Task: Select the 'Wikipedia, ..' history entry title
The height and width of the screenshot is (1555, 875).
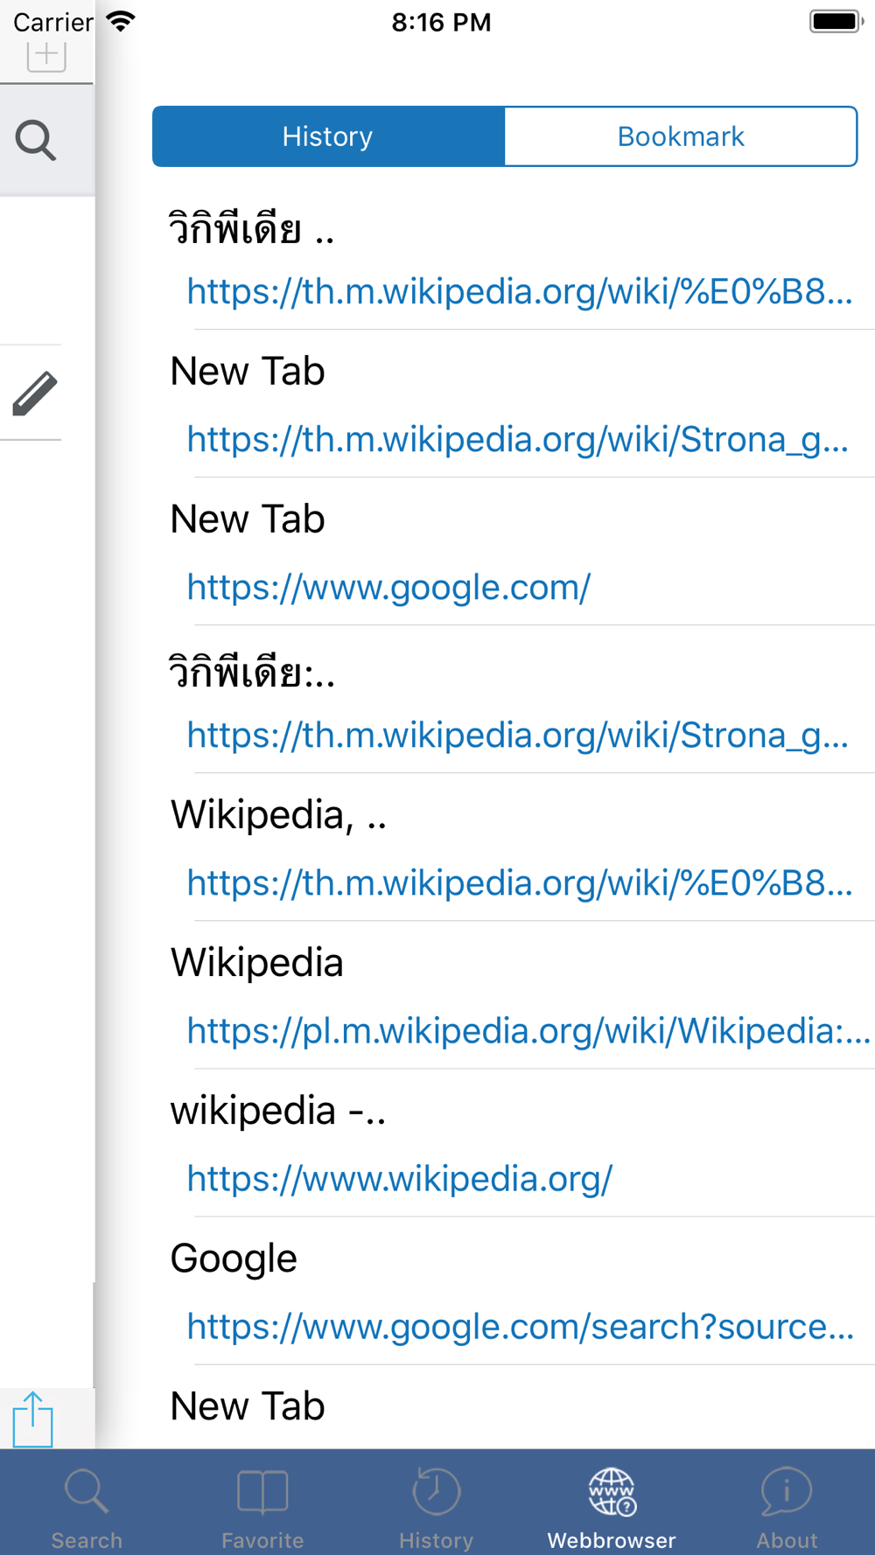Action: pyautogui.click(x=278, y=815)
